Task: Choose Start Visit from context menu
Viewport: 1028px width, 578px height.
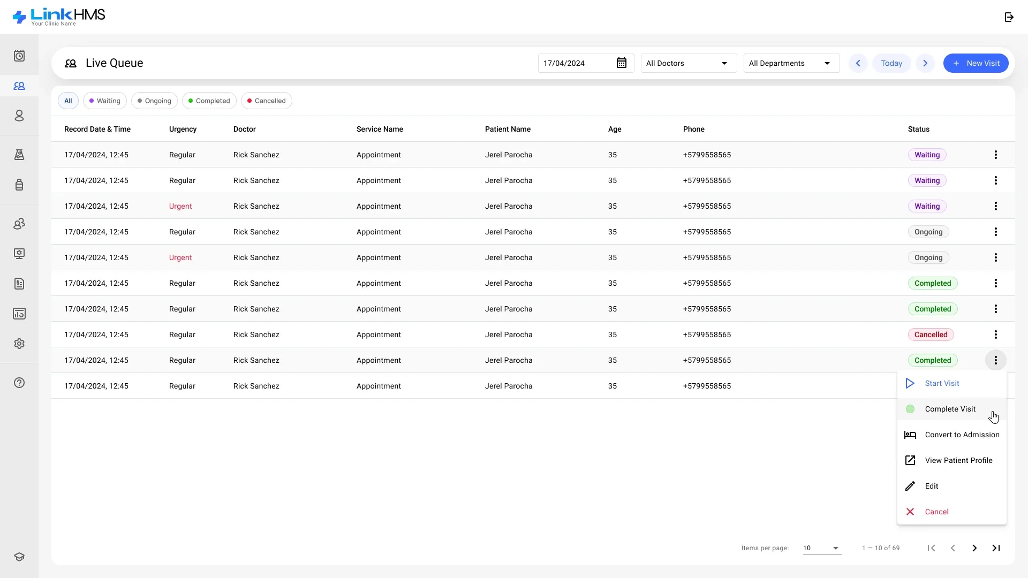Action: tap(952, 383)
